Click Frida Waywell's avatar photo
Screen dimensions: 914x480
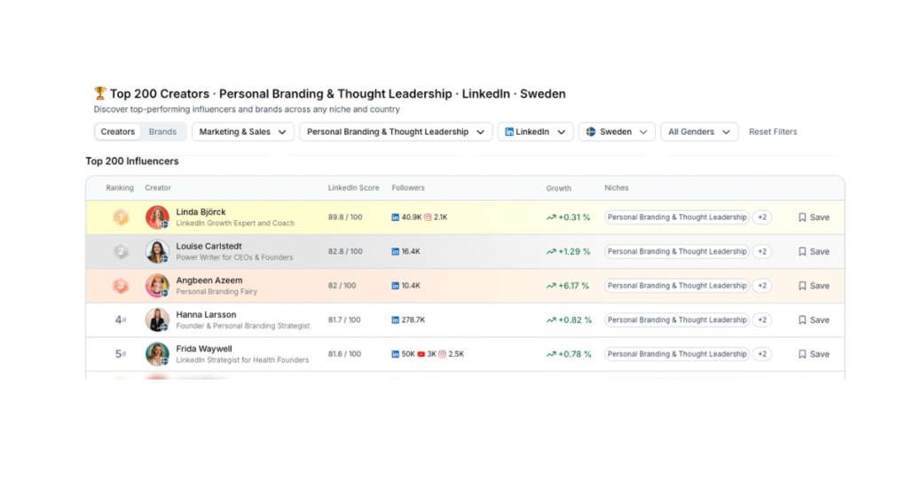[157, 354]
